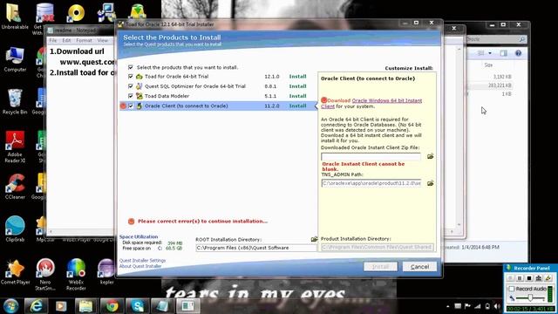Image resolution: width=558 pixels, height=314 pixels.
Task: Open Chrome from the taskbar
Action: (112, 306)
